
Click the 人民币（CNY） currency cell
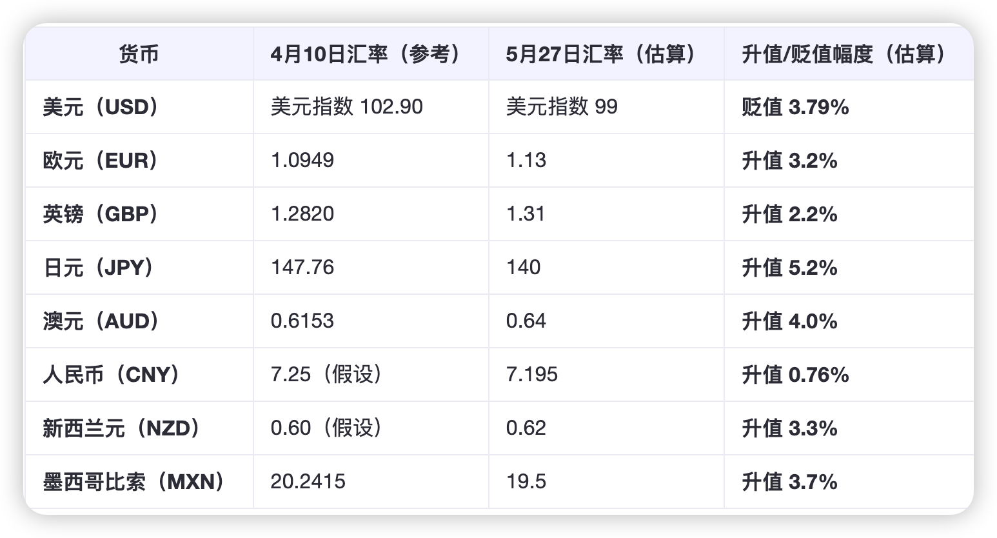112,375
